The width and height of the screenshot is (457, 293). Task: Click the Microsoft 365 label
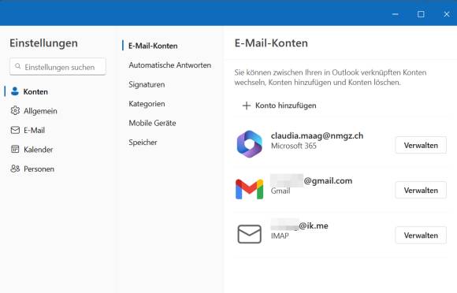(x=293, y=146)
